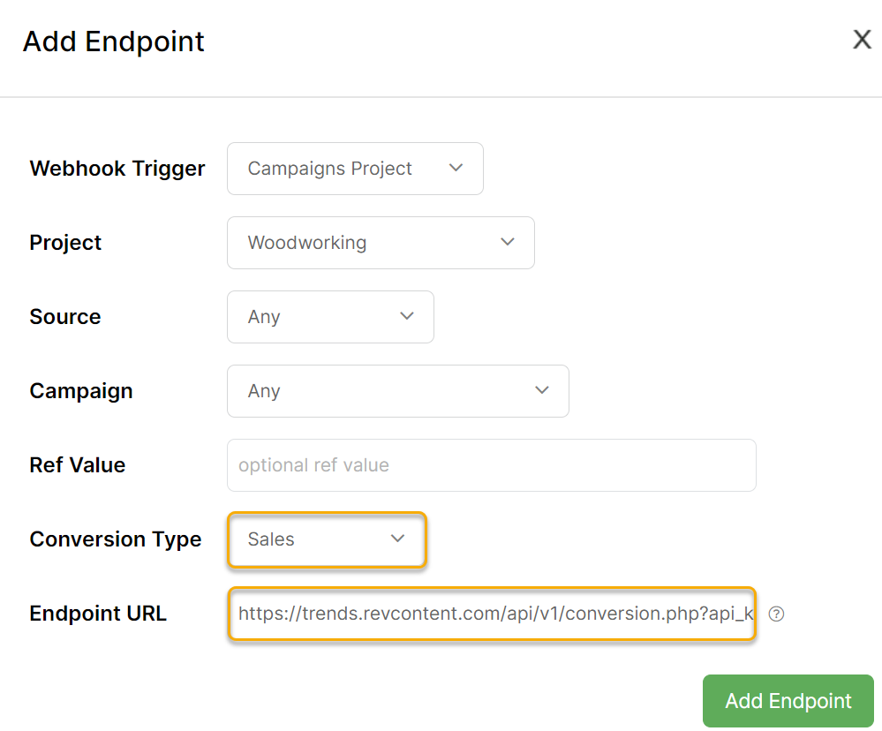Click the Conversion Type label
Screen dimensions: 882x731
[x=116, y=539]
